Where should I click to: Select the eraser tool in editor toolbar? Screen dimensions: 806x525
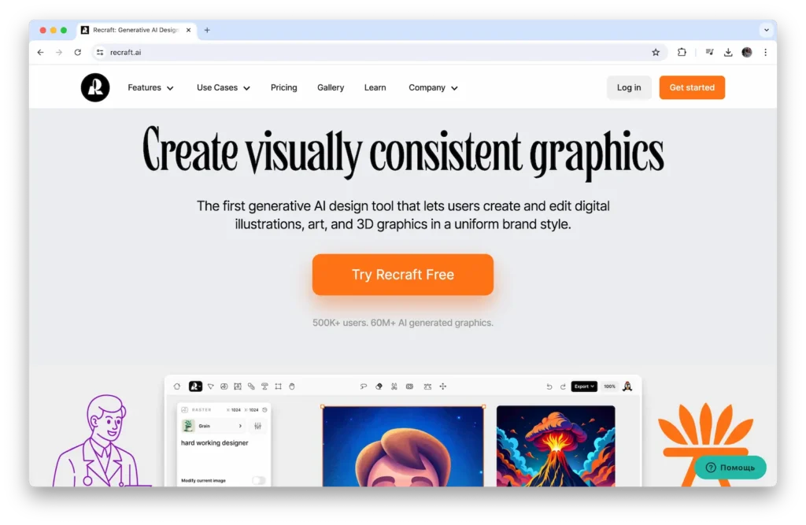379,386
